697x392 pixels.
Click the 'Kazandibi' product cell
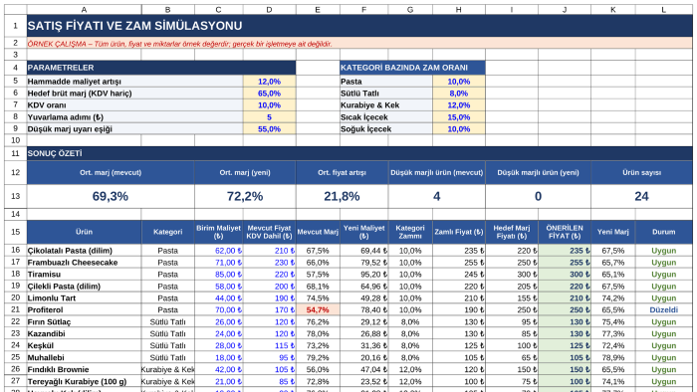[x=84, y=334]
